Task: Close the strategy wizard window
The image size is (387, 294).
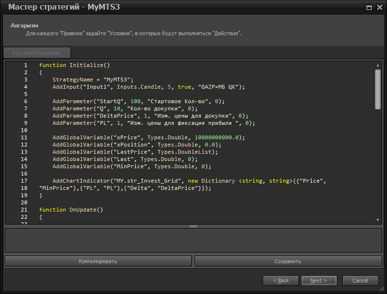Action: coord(380,7)
